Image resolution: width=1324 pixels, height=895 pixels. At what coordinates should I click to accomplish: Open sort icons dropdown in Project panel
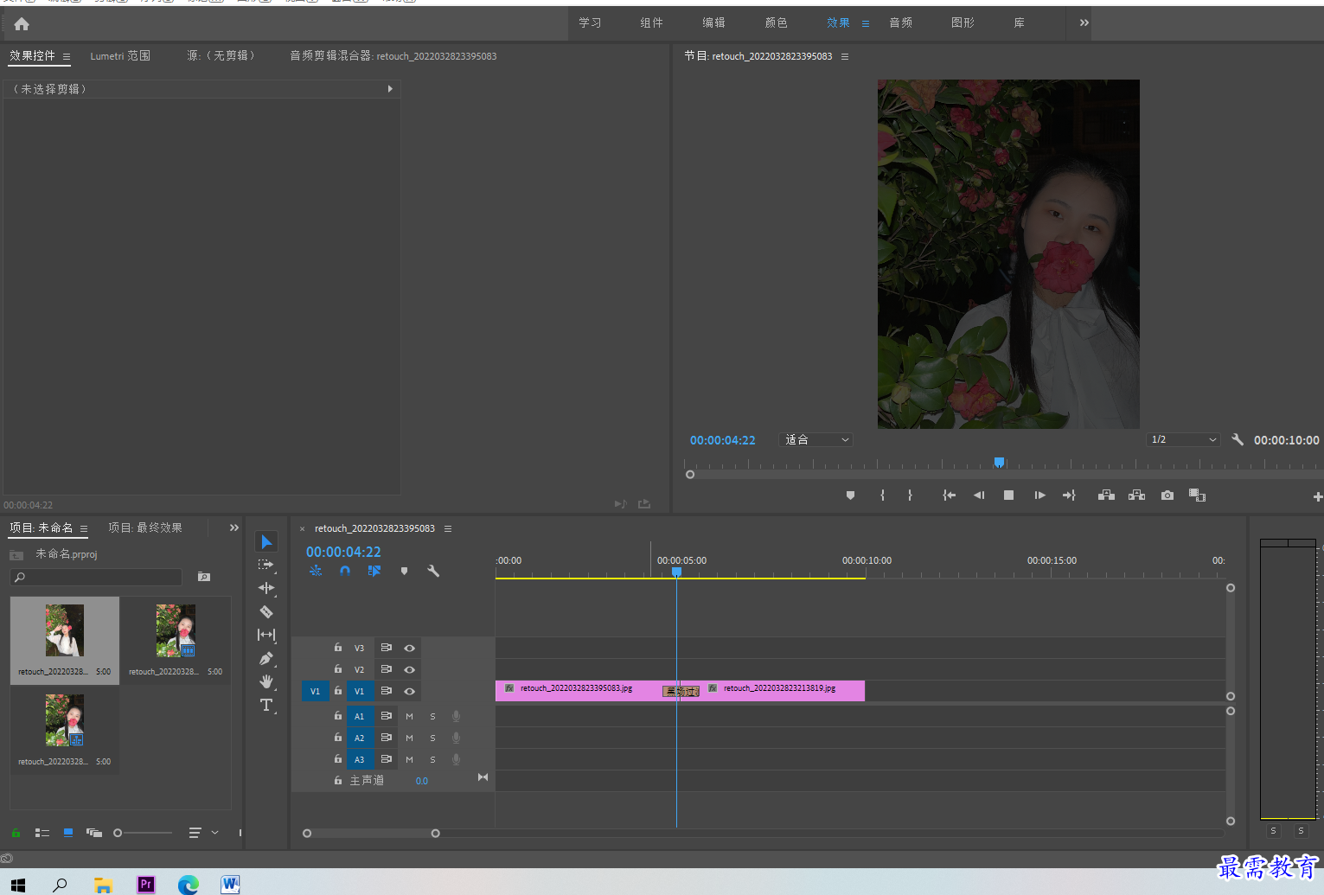[x=203, y=833]
